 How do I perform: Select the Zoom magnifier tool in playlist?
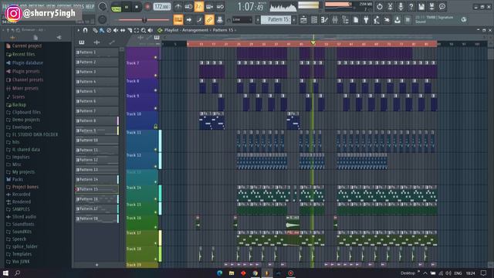(144, 30)
